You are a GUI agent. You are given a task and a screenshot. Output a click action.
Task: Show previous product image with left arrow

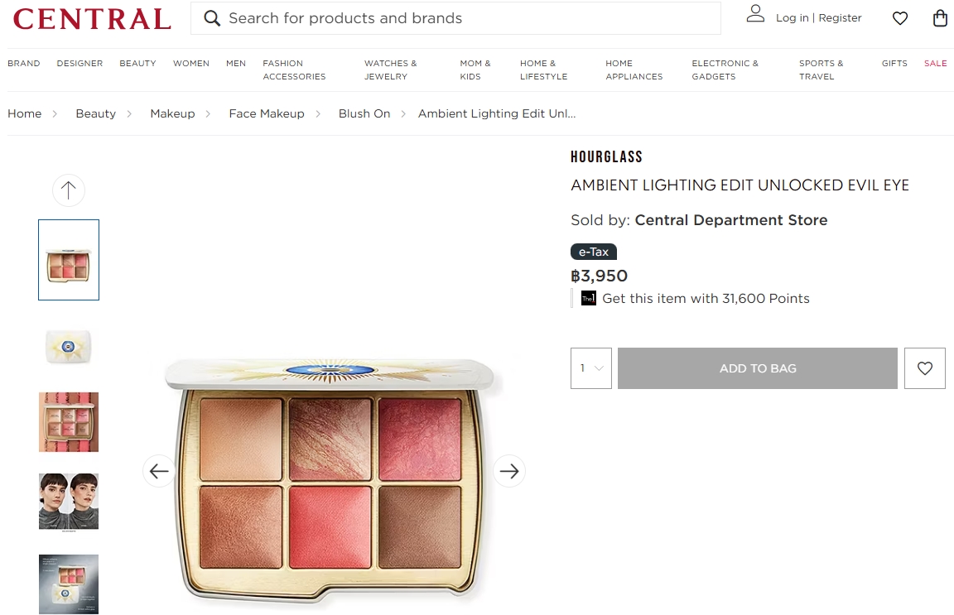coord(158,471)
